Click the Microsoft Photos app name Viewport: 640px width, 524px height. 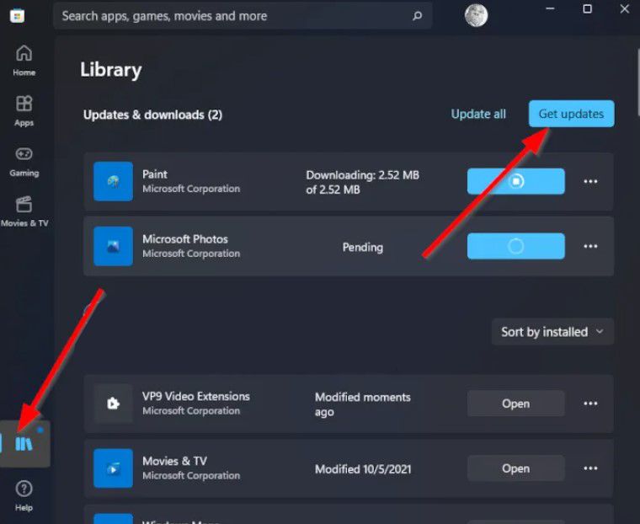click(x=185, y=239)
